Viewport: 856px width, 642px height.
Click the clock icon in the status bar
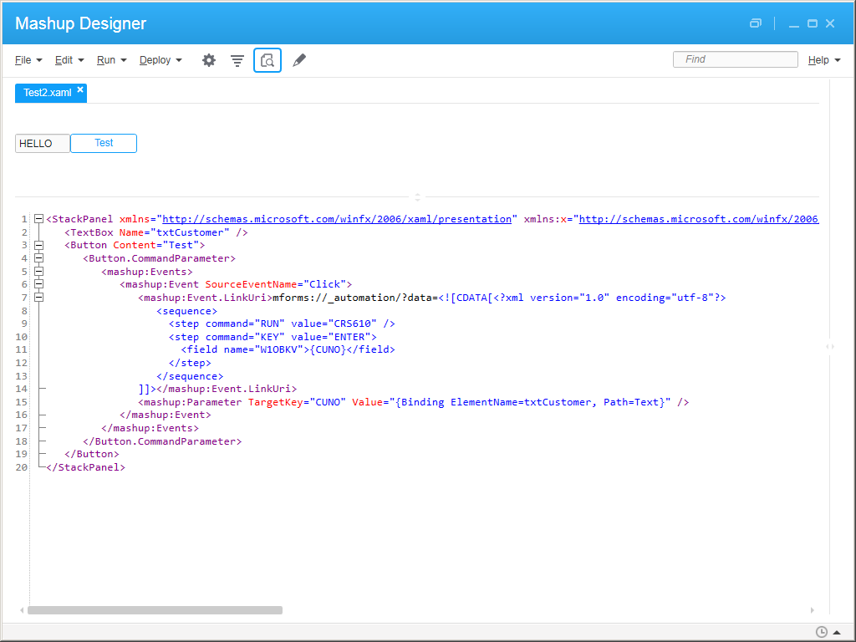(822, 632)
